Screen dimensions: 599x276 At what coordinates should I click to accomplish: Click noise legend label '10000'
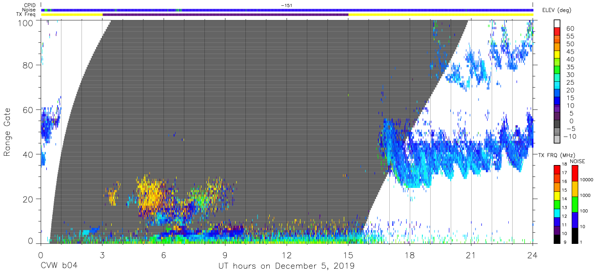(x=587, y=180)
